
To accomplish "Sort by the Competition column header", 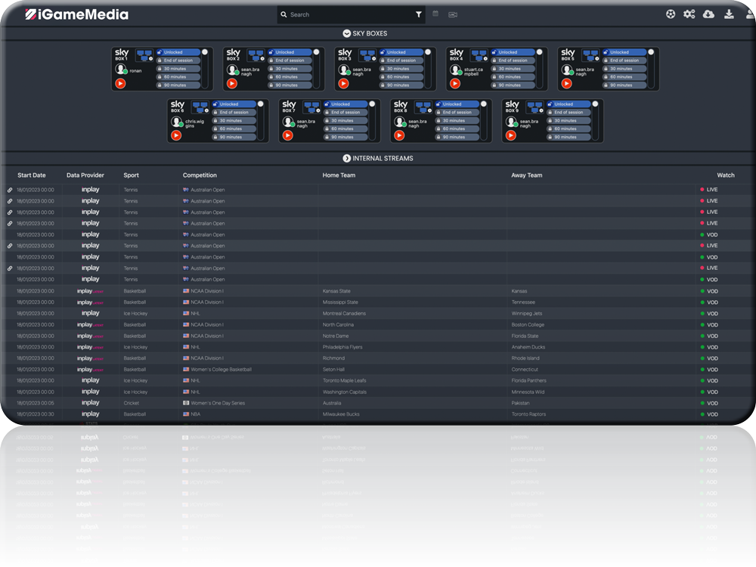I will point(200,175).
